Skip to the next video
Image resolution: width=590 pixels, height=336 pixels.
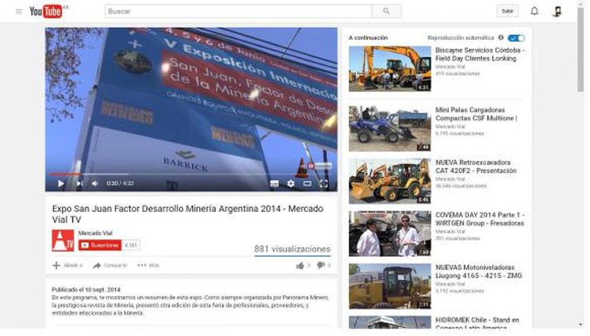click(x=80, y=184)
